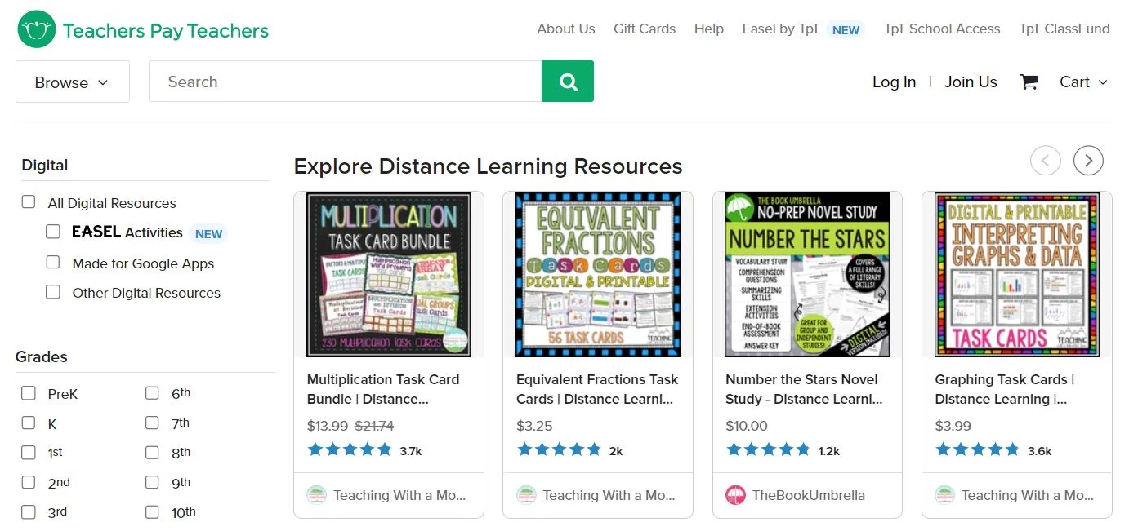This screenshot has height=531, width=1138.
Task: Click seller avatar on Graphing Task Cards card
Action: point(945,495)
